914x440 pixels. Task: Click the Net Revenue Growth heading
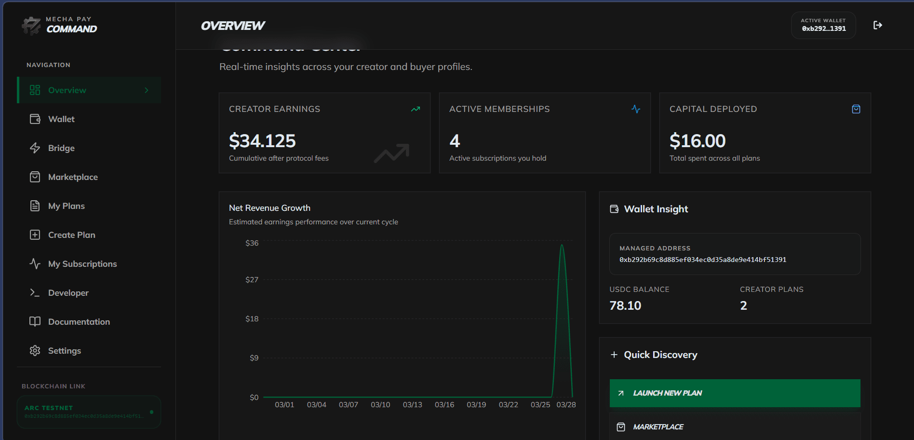(x=269, y=208)
